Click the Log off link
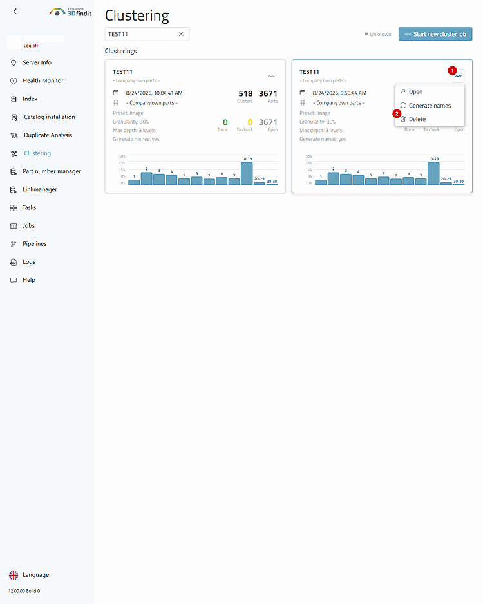Image resolution: width=483 pixels, height=604 pixels. click(x=31, y=46)
